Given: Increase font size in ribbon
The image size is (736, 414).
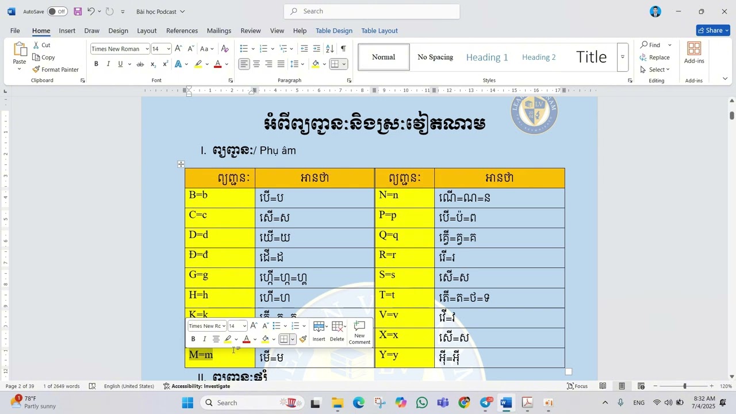Looking at the screenshot, I should click(178, 49).
